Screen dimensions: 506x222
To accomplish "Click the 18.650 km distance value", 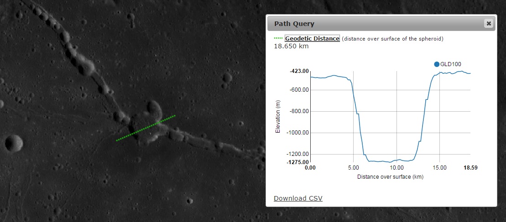I will pyautogui.click(x=292, y=46).
